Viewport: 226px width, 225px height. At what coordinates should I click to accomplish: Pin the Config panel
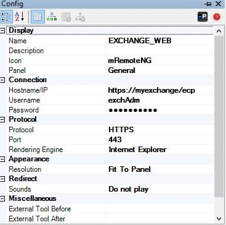[208, 4]
